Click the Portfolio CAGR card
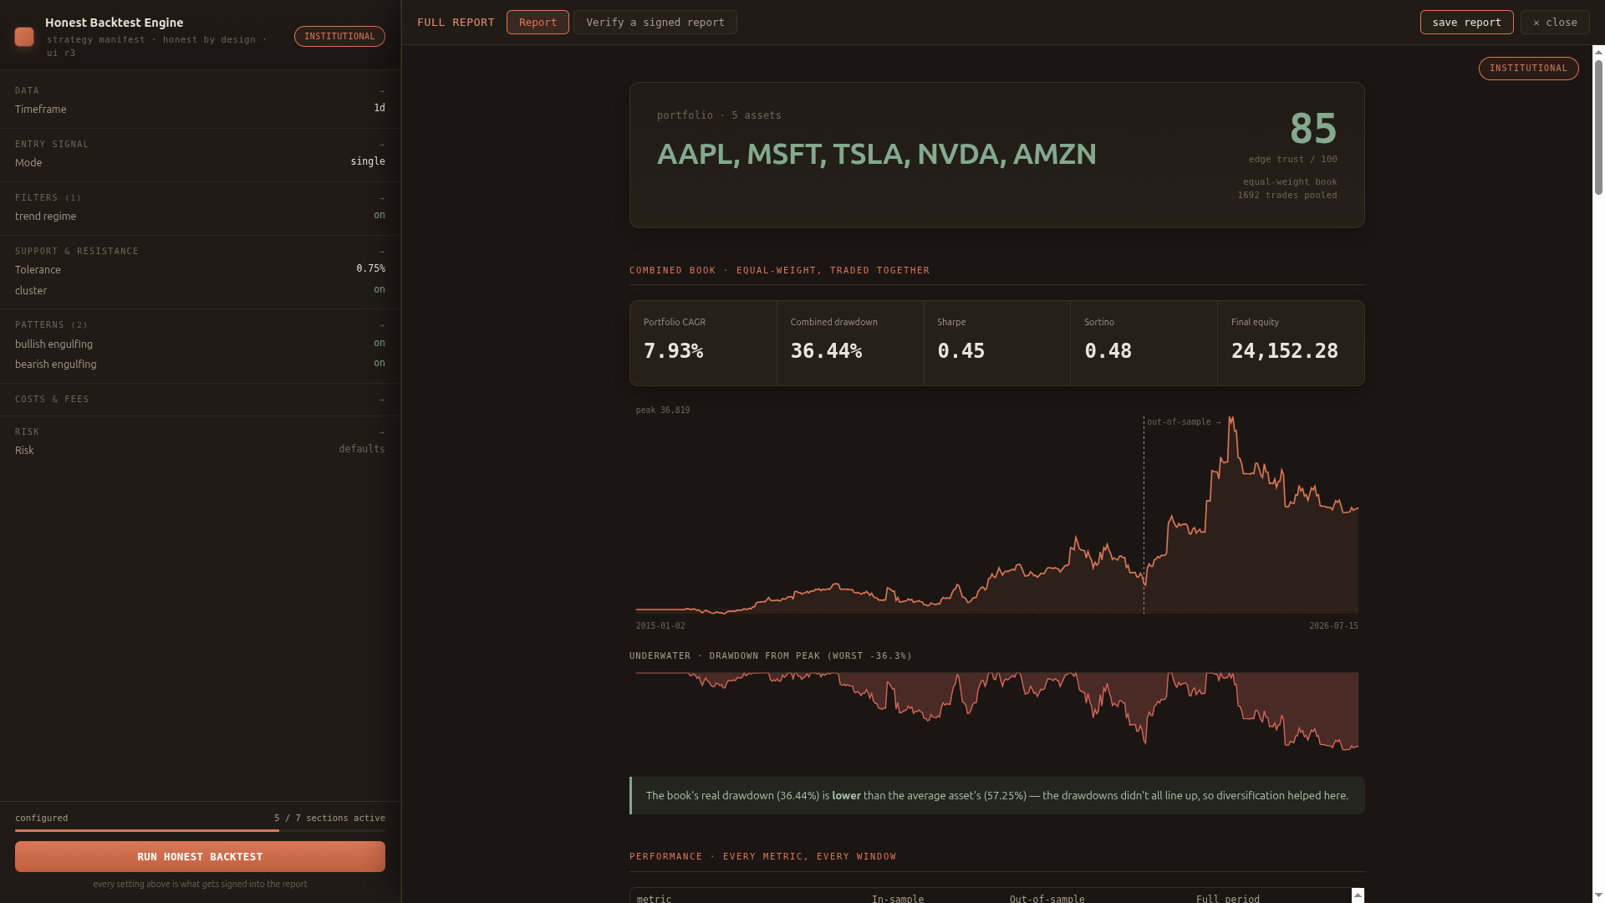This screenshot has height=903, width=1605. [x=703, y=343]
